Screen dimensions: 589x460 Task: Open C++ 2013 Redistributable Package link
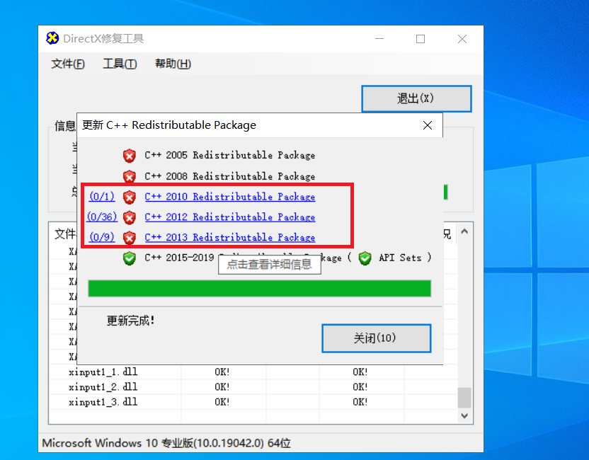coord(230,237)
